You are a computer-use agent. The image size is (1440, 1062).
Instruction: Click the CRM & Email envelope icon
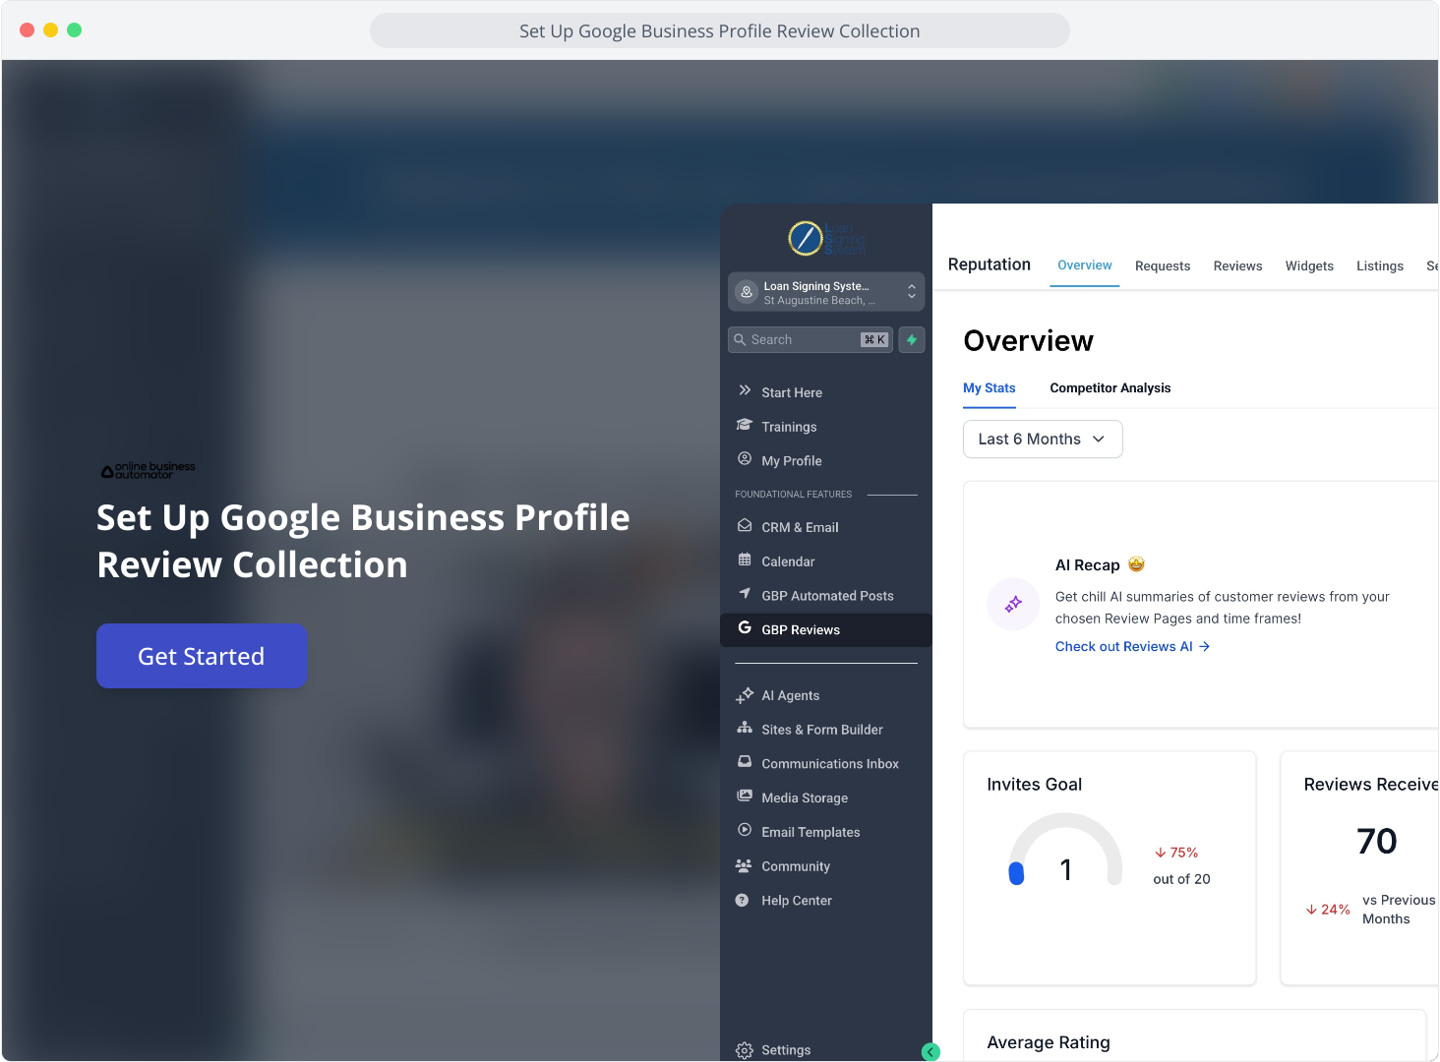[745, 526]
